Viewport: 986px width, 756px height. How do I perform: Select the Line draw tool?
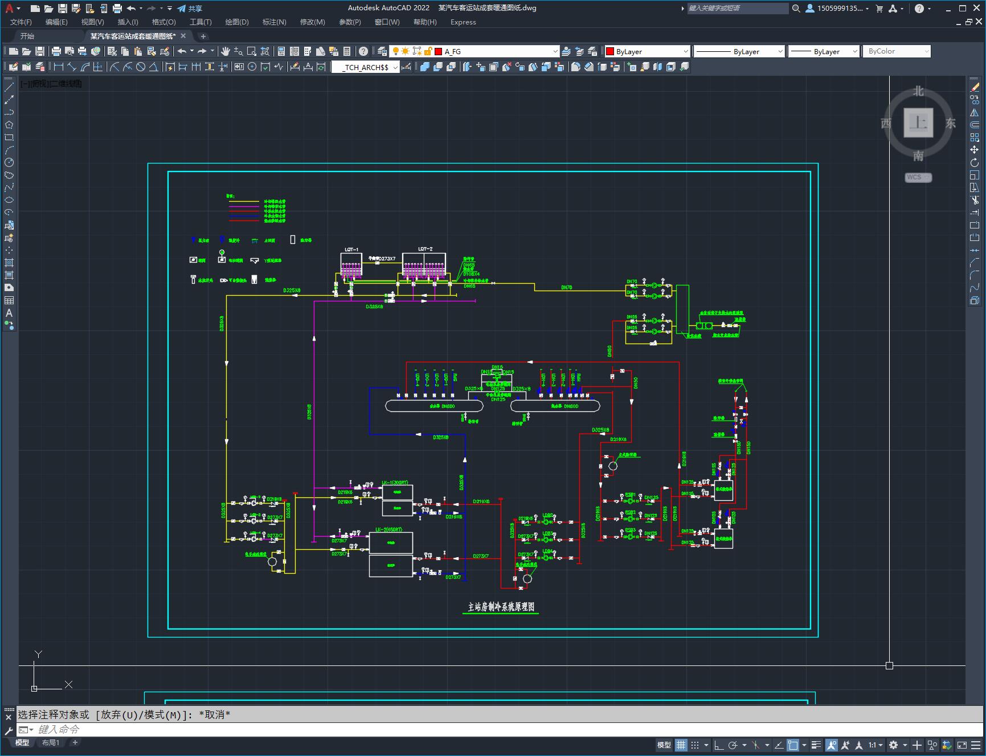coord(9,87)
